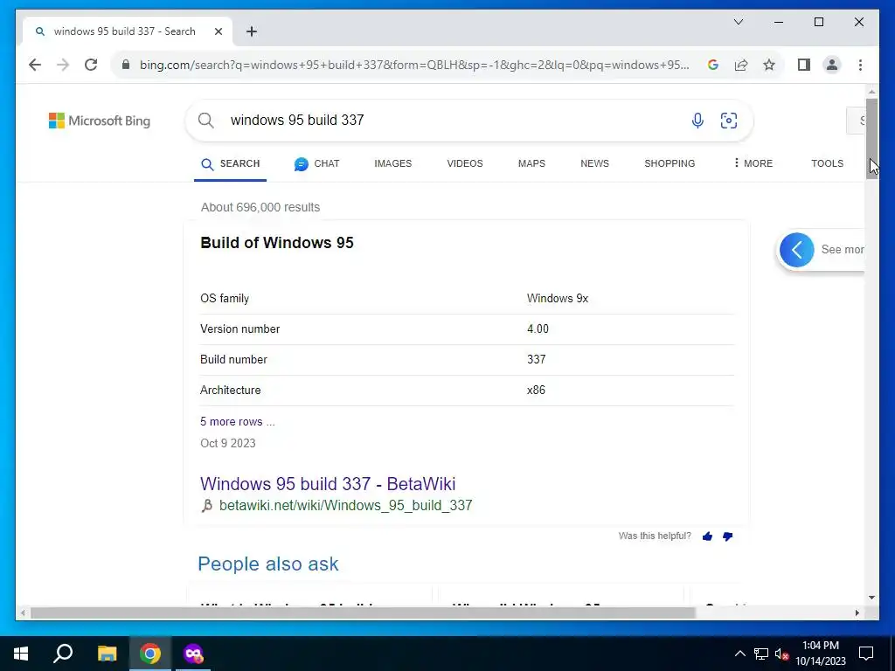
Task: Click the 'Build of Windows 95' heading
Action: [x=277, y=243]
